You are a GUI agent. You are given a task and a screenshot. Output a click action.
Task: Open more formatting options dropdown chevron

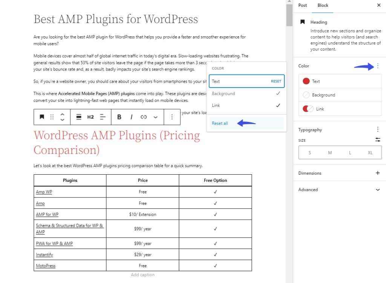(156, 117)
